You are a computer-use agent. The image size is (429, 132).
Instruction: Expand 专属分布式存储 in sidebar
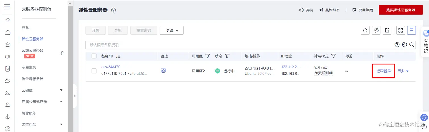[61, 101]
